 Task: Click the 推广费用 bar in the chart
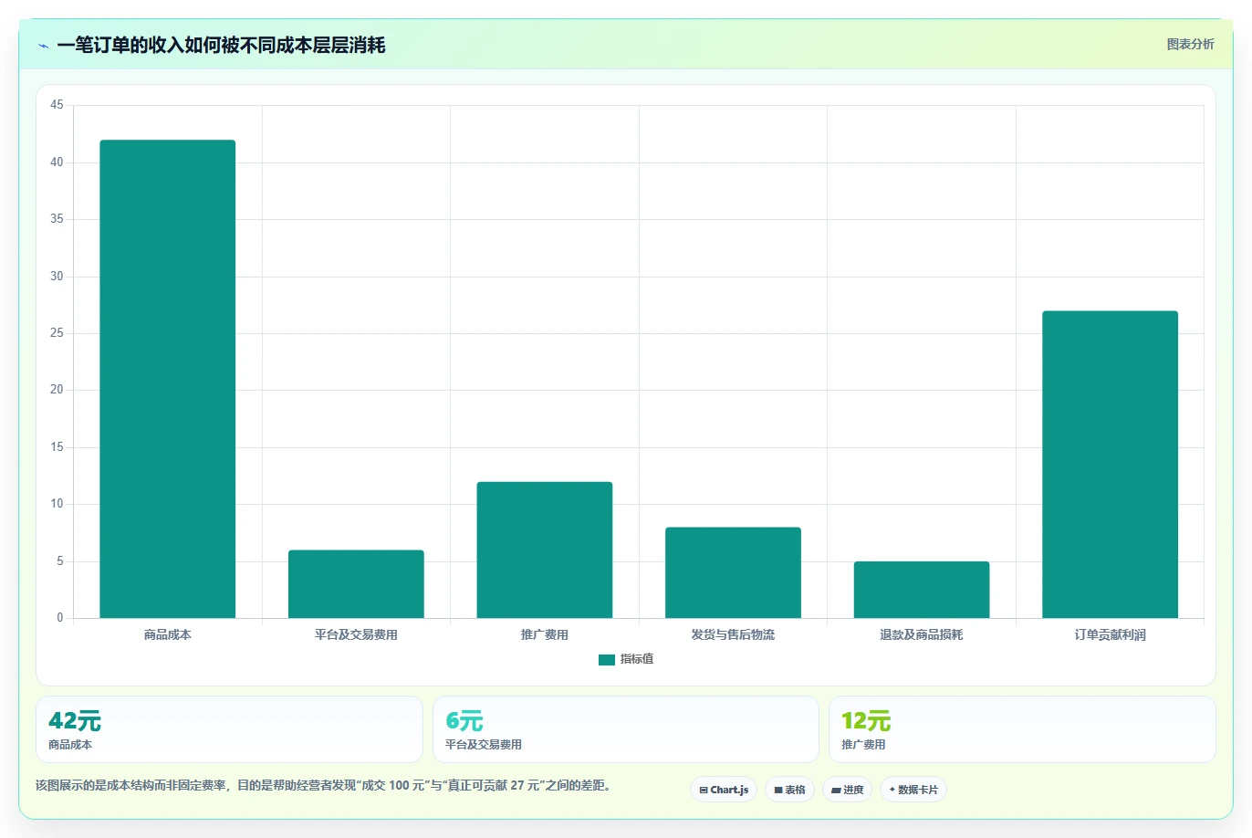point(545,550)
